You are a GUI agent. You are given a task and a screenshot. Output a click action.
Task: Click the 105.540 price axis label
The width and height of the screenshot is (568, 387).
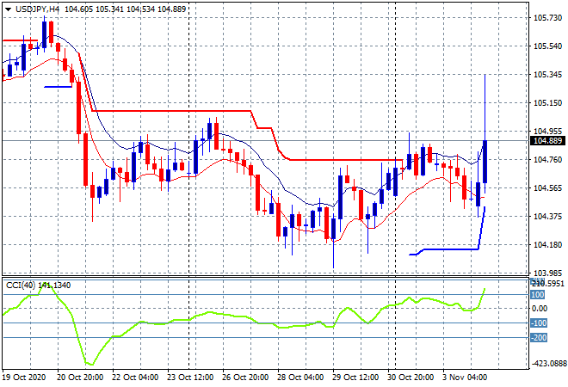click(547, 46)
